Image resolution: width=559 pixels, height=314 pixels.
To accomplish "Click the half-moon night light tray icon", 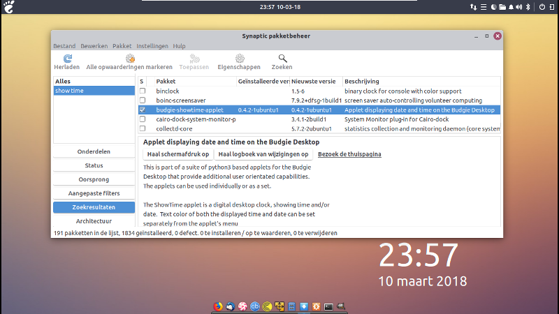I will click(493, 7).
